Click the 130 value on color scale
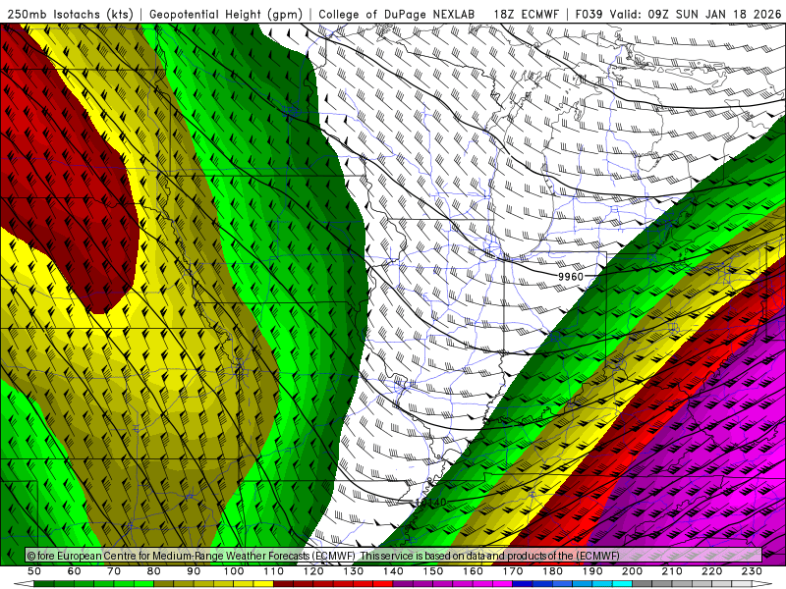786x589 pixels. click(354, 571)
